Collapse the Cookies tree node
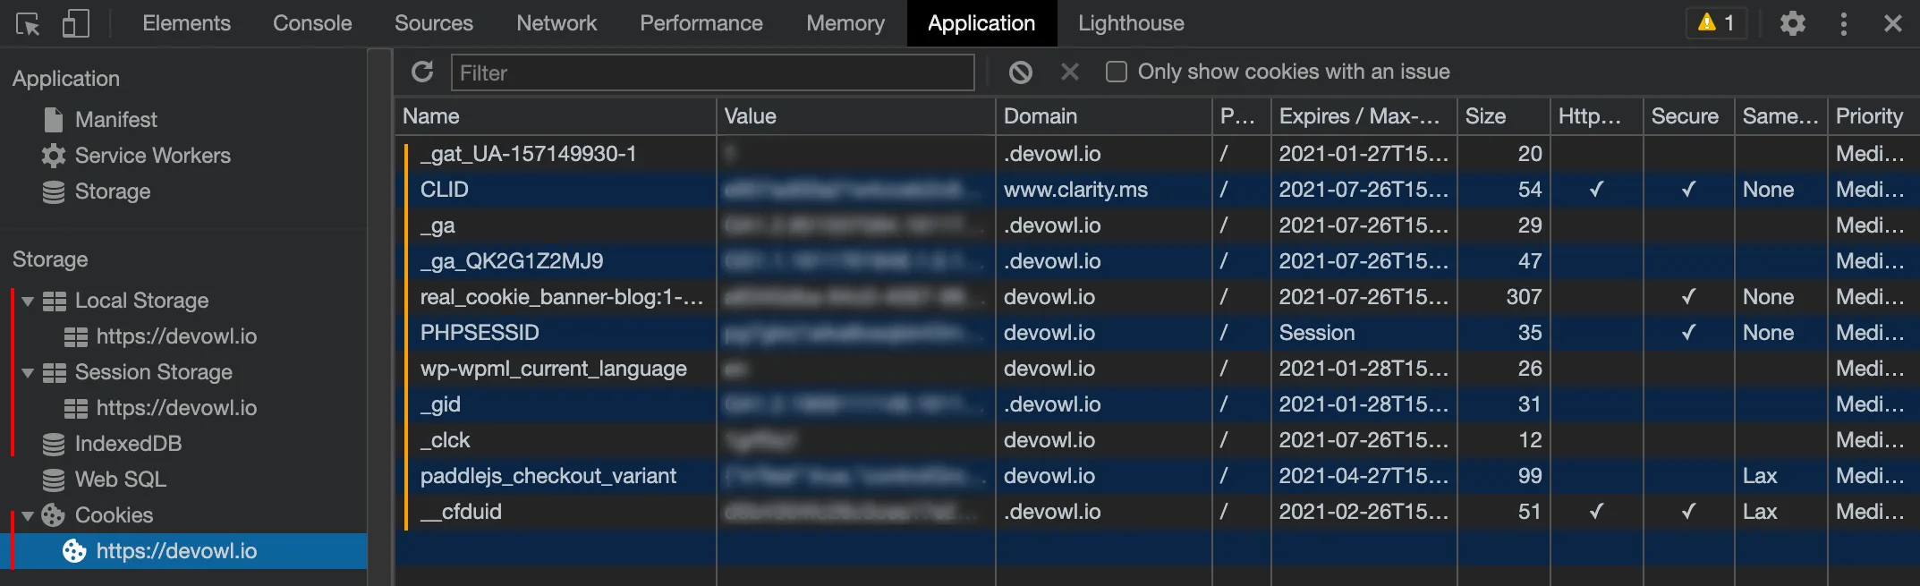The image size is (1920, 586). pyautogui.click(x=28, y=516)
